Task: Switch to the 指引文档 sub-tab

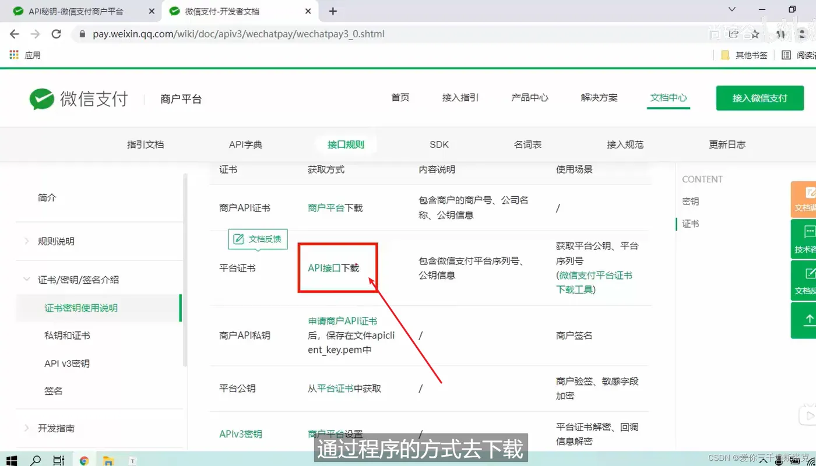Action: [146, 144]
